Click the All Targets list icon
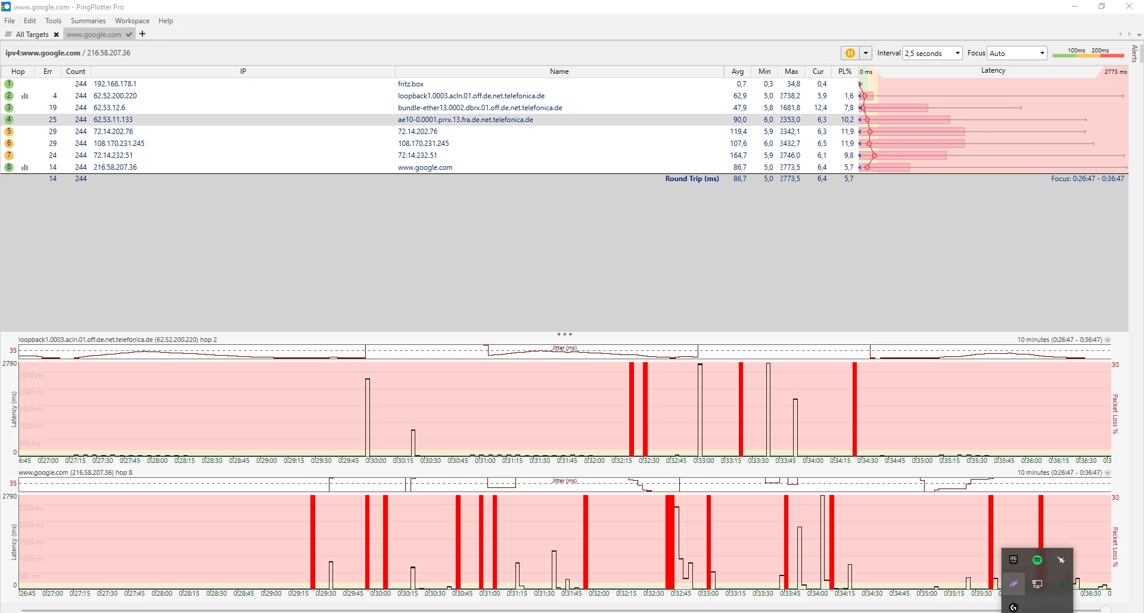This screenshot has width=1144, height=613. click(x=8, y=35)
